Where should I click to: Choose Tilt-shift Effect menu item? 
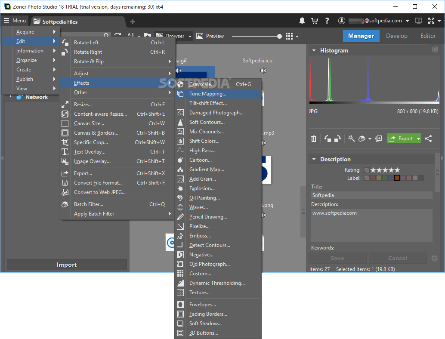(218, 103)
